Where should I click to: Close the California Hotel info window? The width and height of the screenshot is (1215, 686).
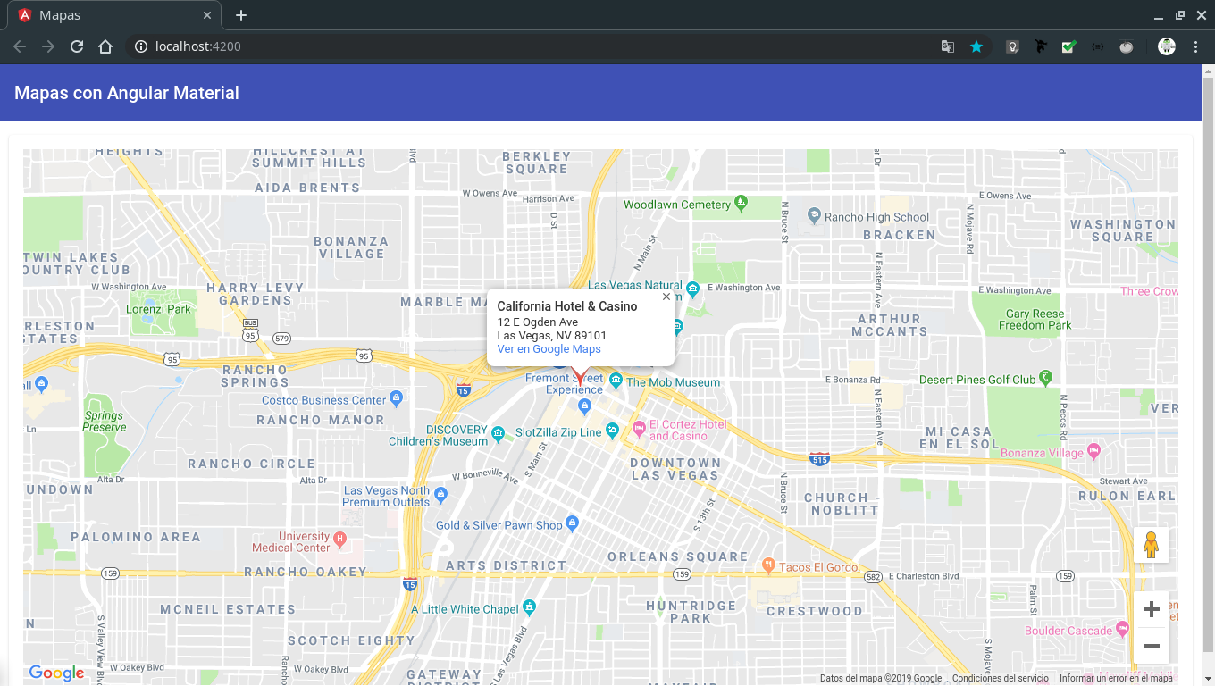(x=666, y=297)
